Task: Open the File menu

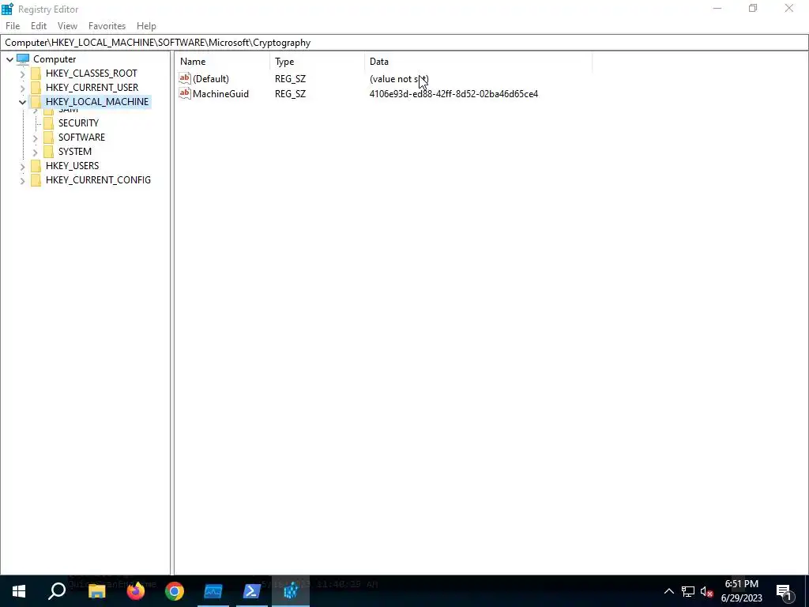Action: pos(13,26)
